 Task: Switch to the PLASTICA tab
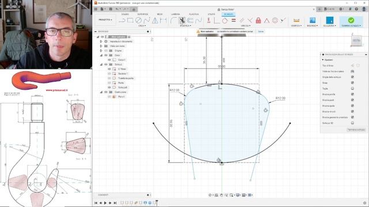point(194,14)
